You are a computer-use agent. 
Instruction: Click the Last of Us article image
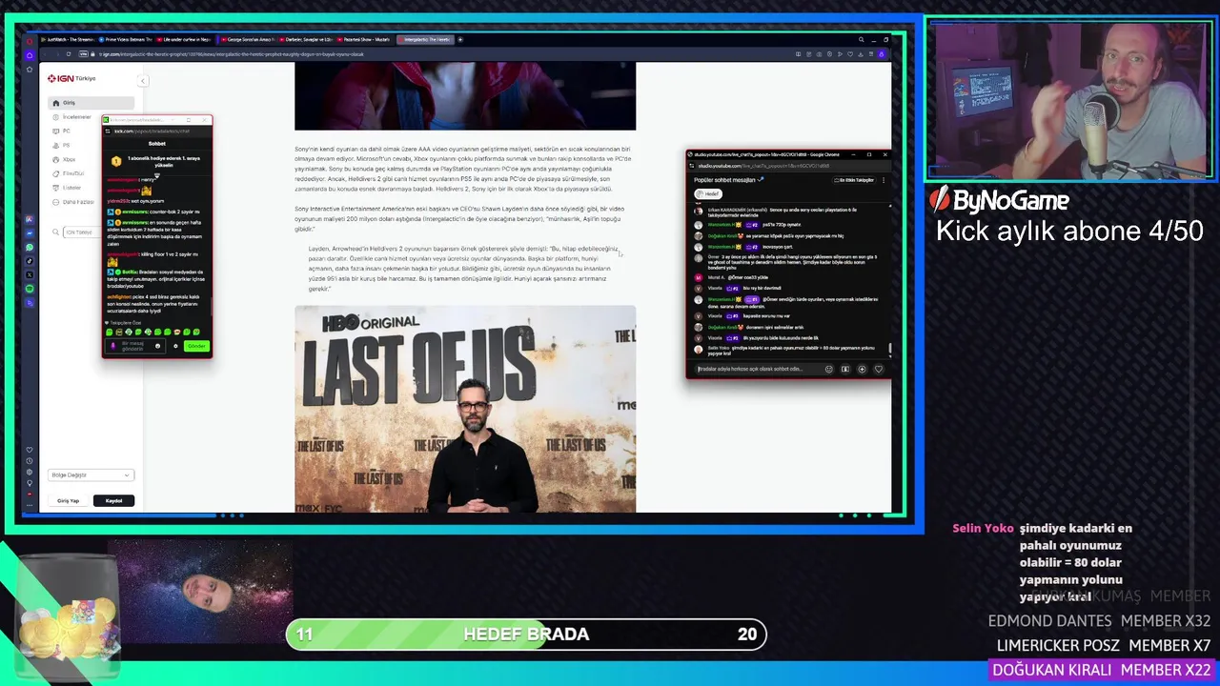pyautogui.click(x=465, y=409)
